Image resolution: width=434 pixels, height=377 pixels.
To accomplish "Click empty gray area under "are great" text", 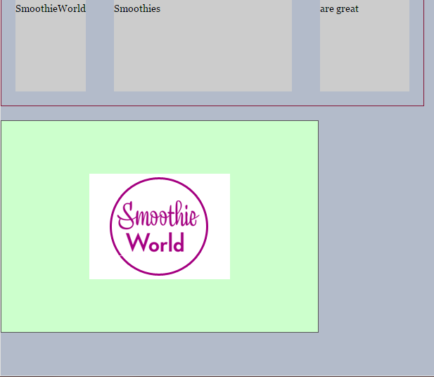I will coord(364,56).
